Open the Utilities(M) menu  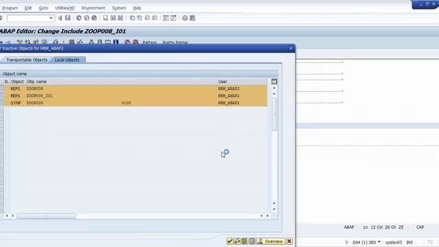pyautogui.click(x=64, y=8)
